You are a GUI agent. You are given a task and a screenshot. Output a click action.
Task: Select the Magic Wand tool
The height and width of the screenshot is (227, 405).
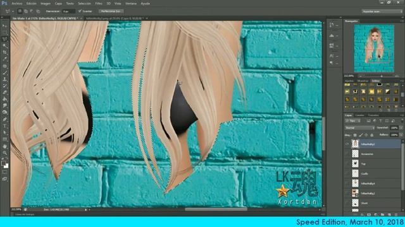(4, 46)
